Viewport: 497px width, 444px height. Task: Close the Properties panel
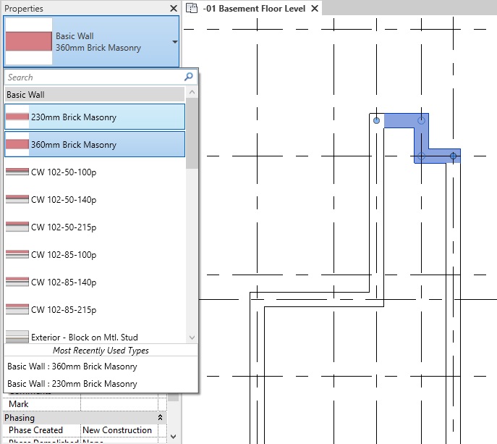pyautogui.click(x=173, y=9)
